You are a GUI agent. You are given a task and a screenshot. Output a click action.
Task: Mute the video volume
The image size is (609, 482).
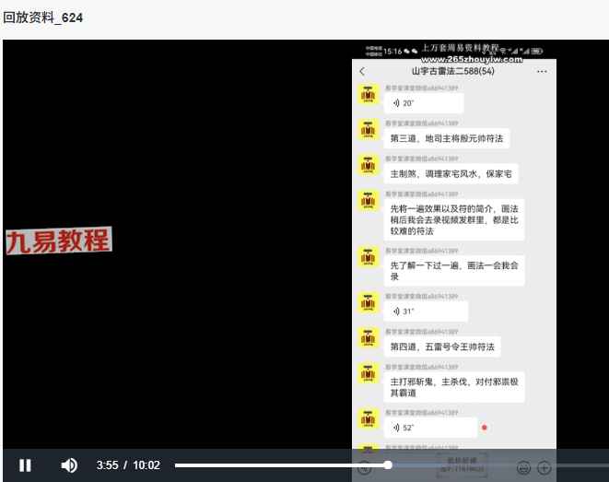[x=69, y=465]
